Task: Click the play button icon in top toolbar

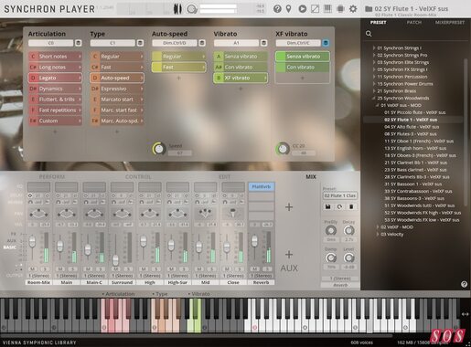Action: coord(302,9)
